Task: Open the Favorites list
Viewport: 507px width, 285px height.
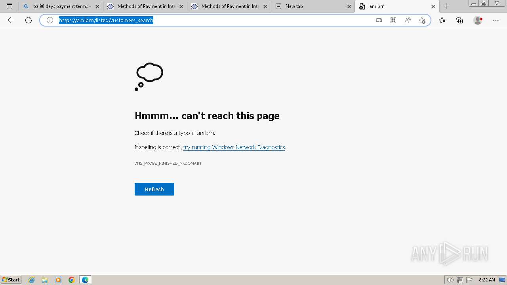Action: point(442,20)
